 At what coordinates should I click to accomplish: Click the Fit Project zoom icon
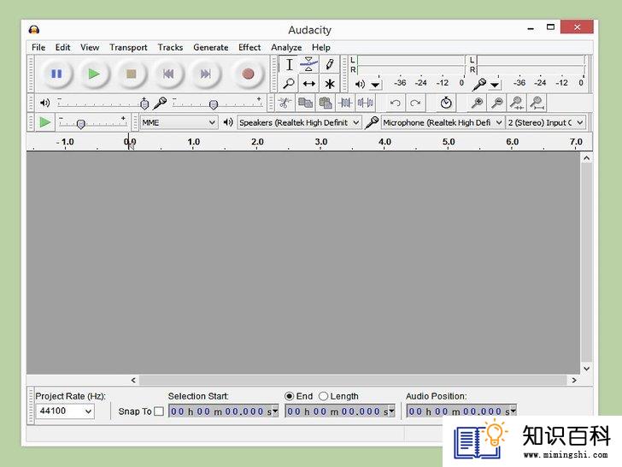[x=537, y=103]
